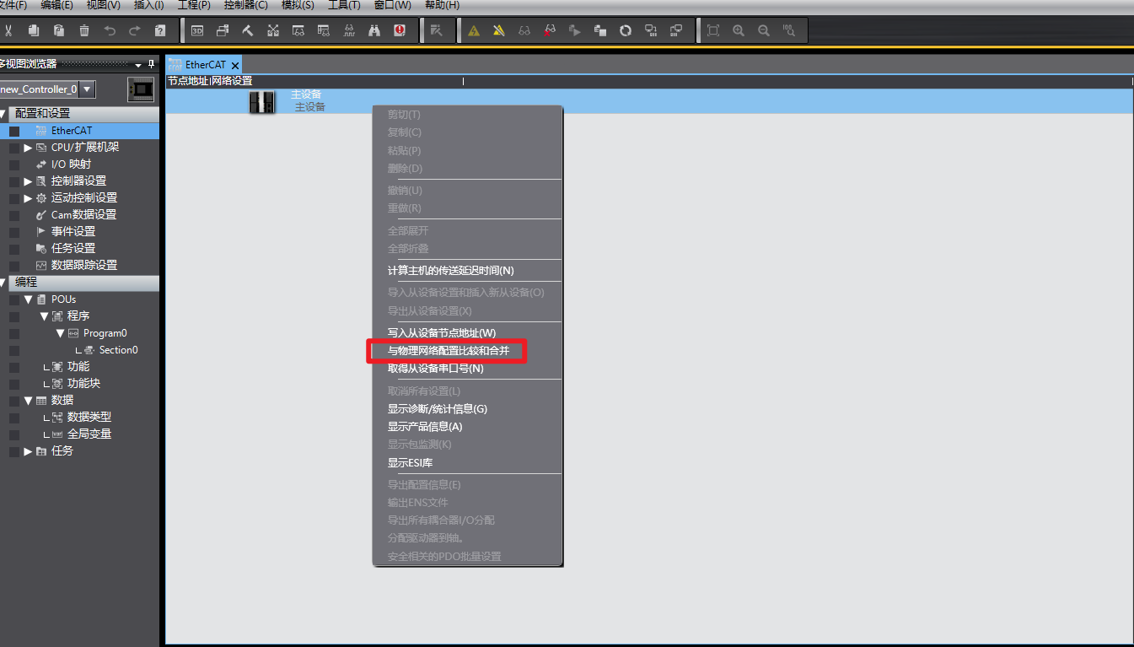The height and width of the screenshot is (647, 1134).
Task: Click the yellow triangle go-online icon
Action: [x=474, y=31]
